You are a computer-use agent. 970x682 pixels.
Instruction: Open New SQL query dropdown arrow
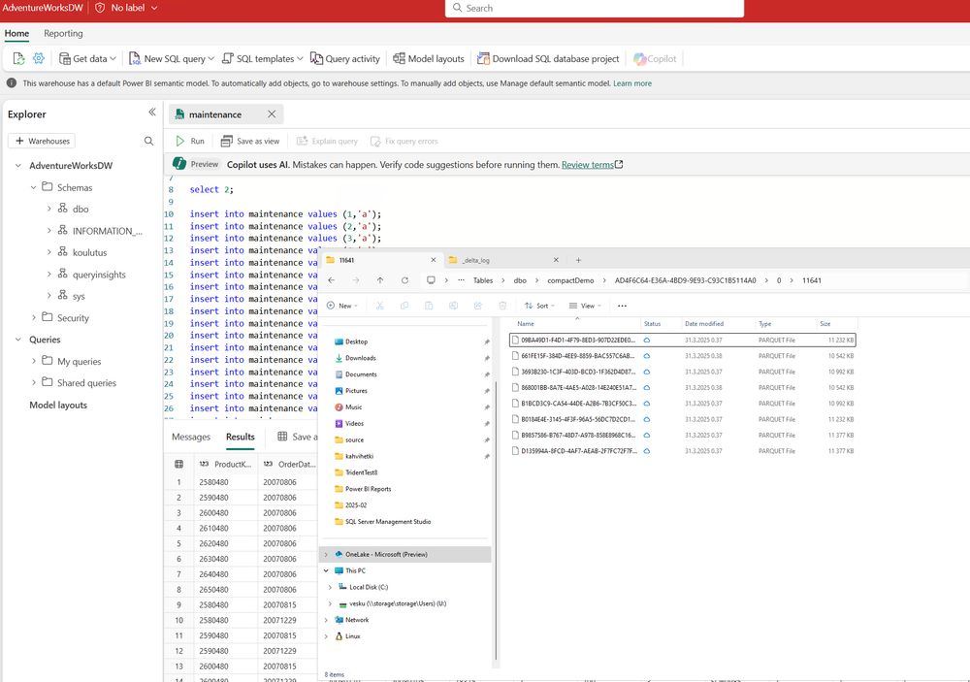point(210,59)
